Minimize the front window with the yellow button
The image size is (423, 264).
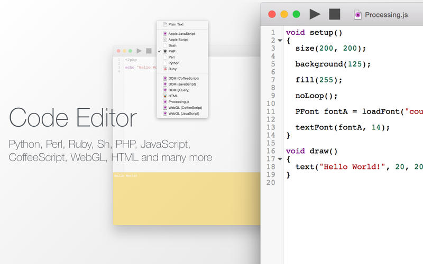click(x=284, y=14)
